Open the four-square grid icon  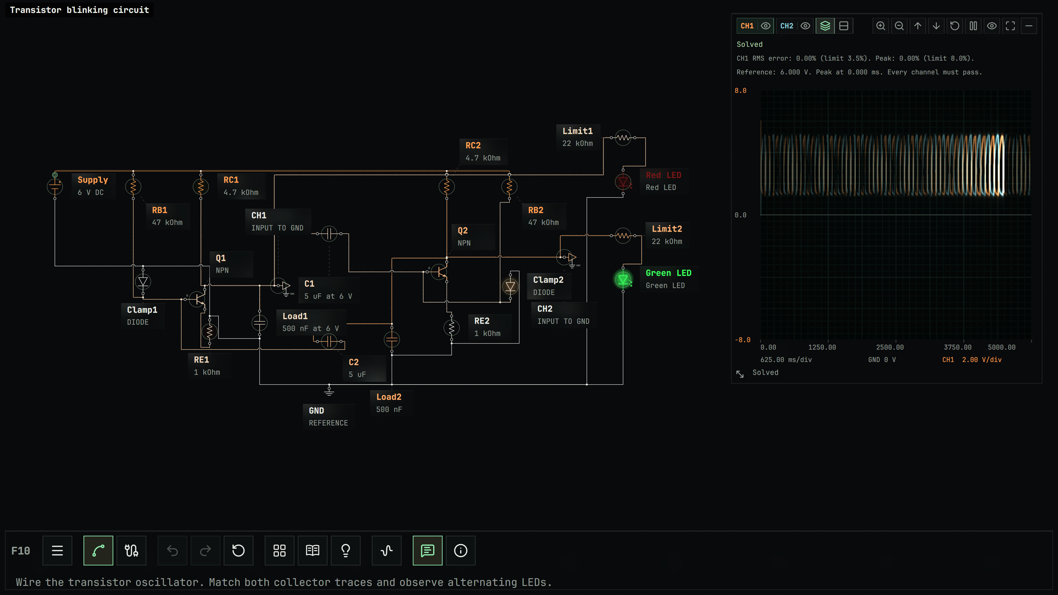(280, 550)
